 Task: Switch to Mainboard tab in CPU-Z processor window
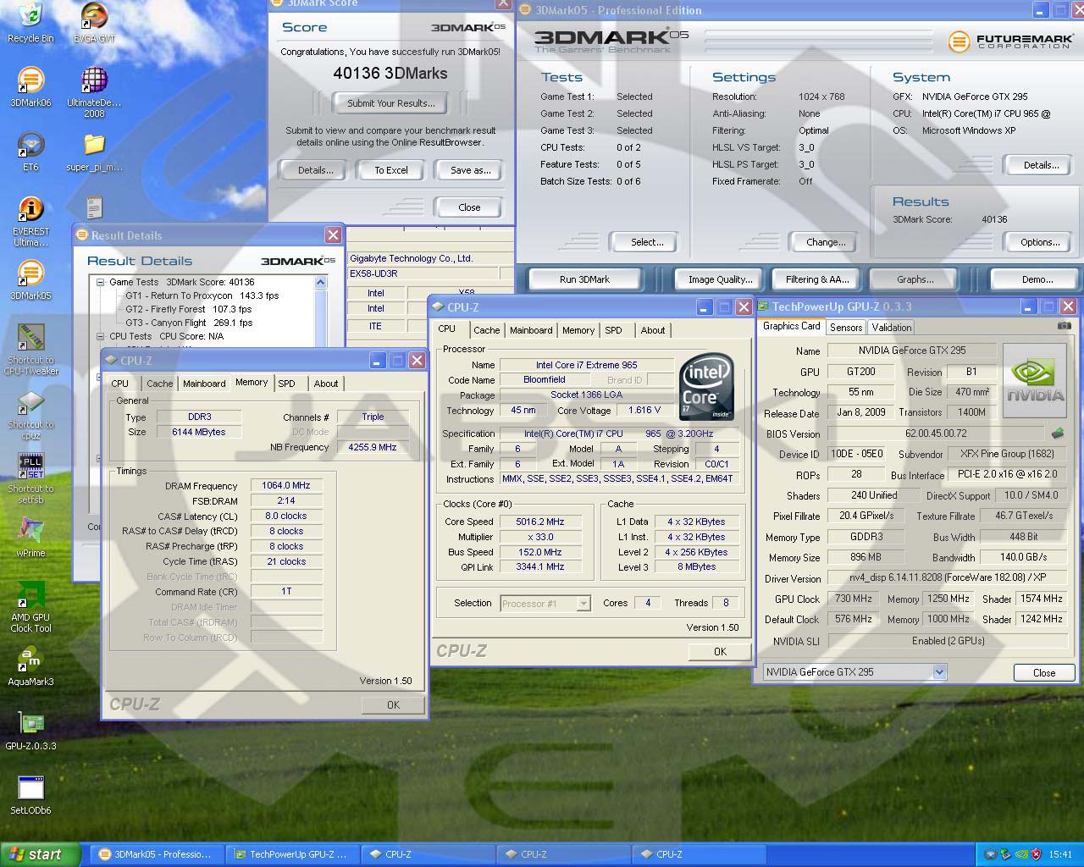(531, 330)
